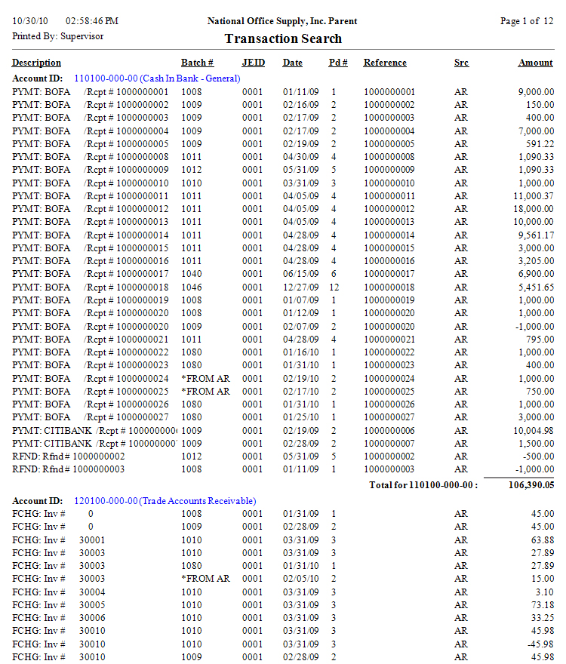Click the Batch # column header
Image resolution: width=566 pixels, height=664 pixels.
197,63
